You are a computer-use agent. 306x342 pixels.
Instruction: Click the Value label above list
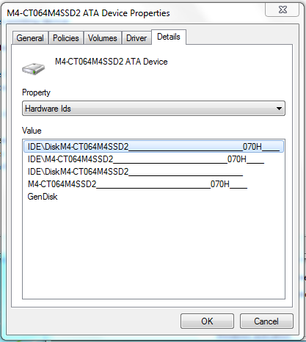coord(32,131)
